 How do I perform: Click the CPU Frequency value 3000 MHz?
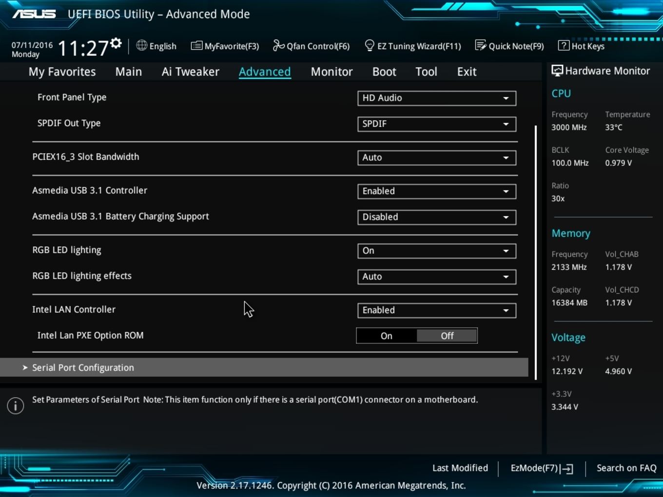[x=569, y=127]
